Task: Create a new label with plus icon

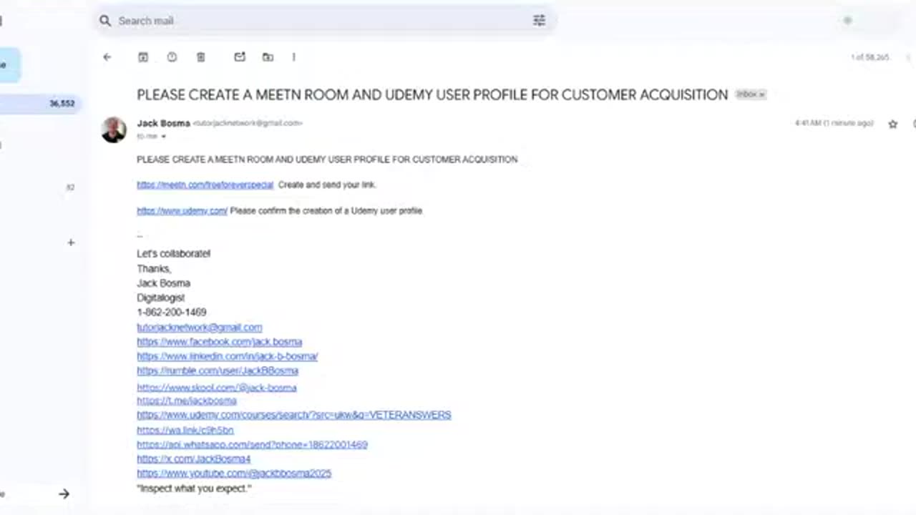Action: (71, 242)
